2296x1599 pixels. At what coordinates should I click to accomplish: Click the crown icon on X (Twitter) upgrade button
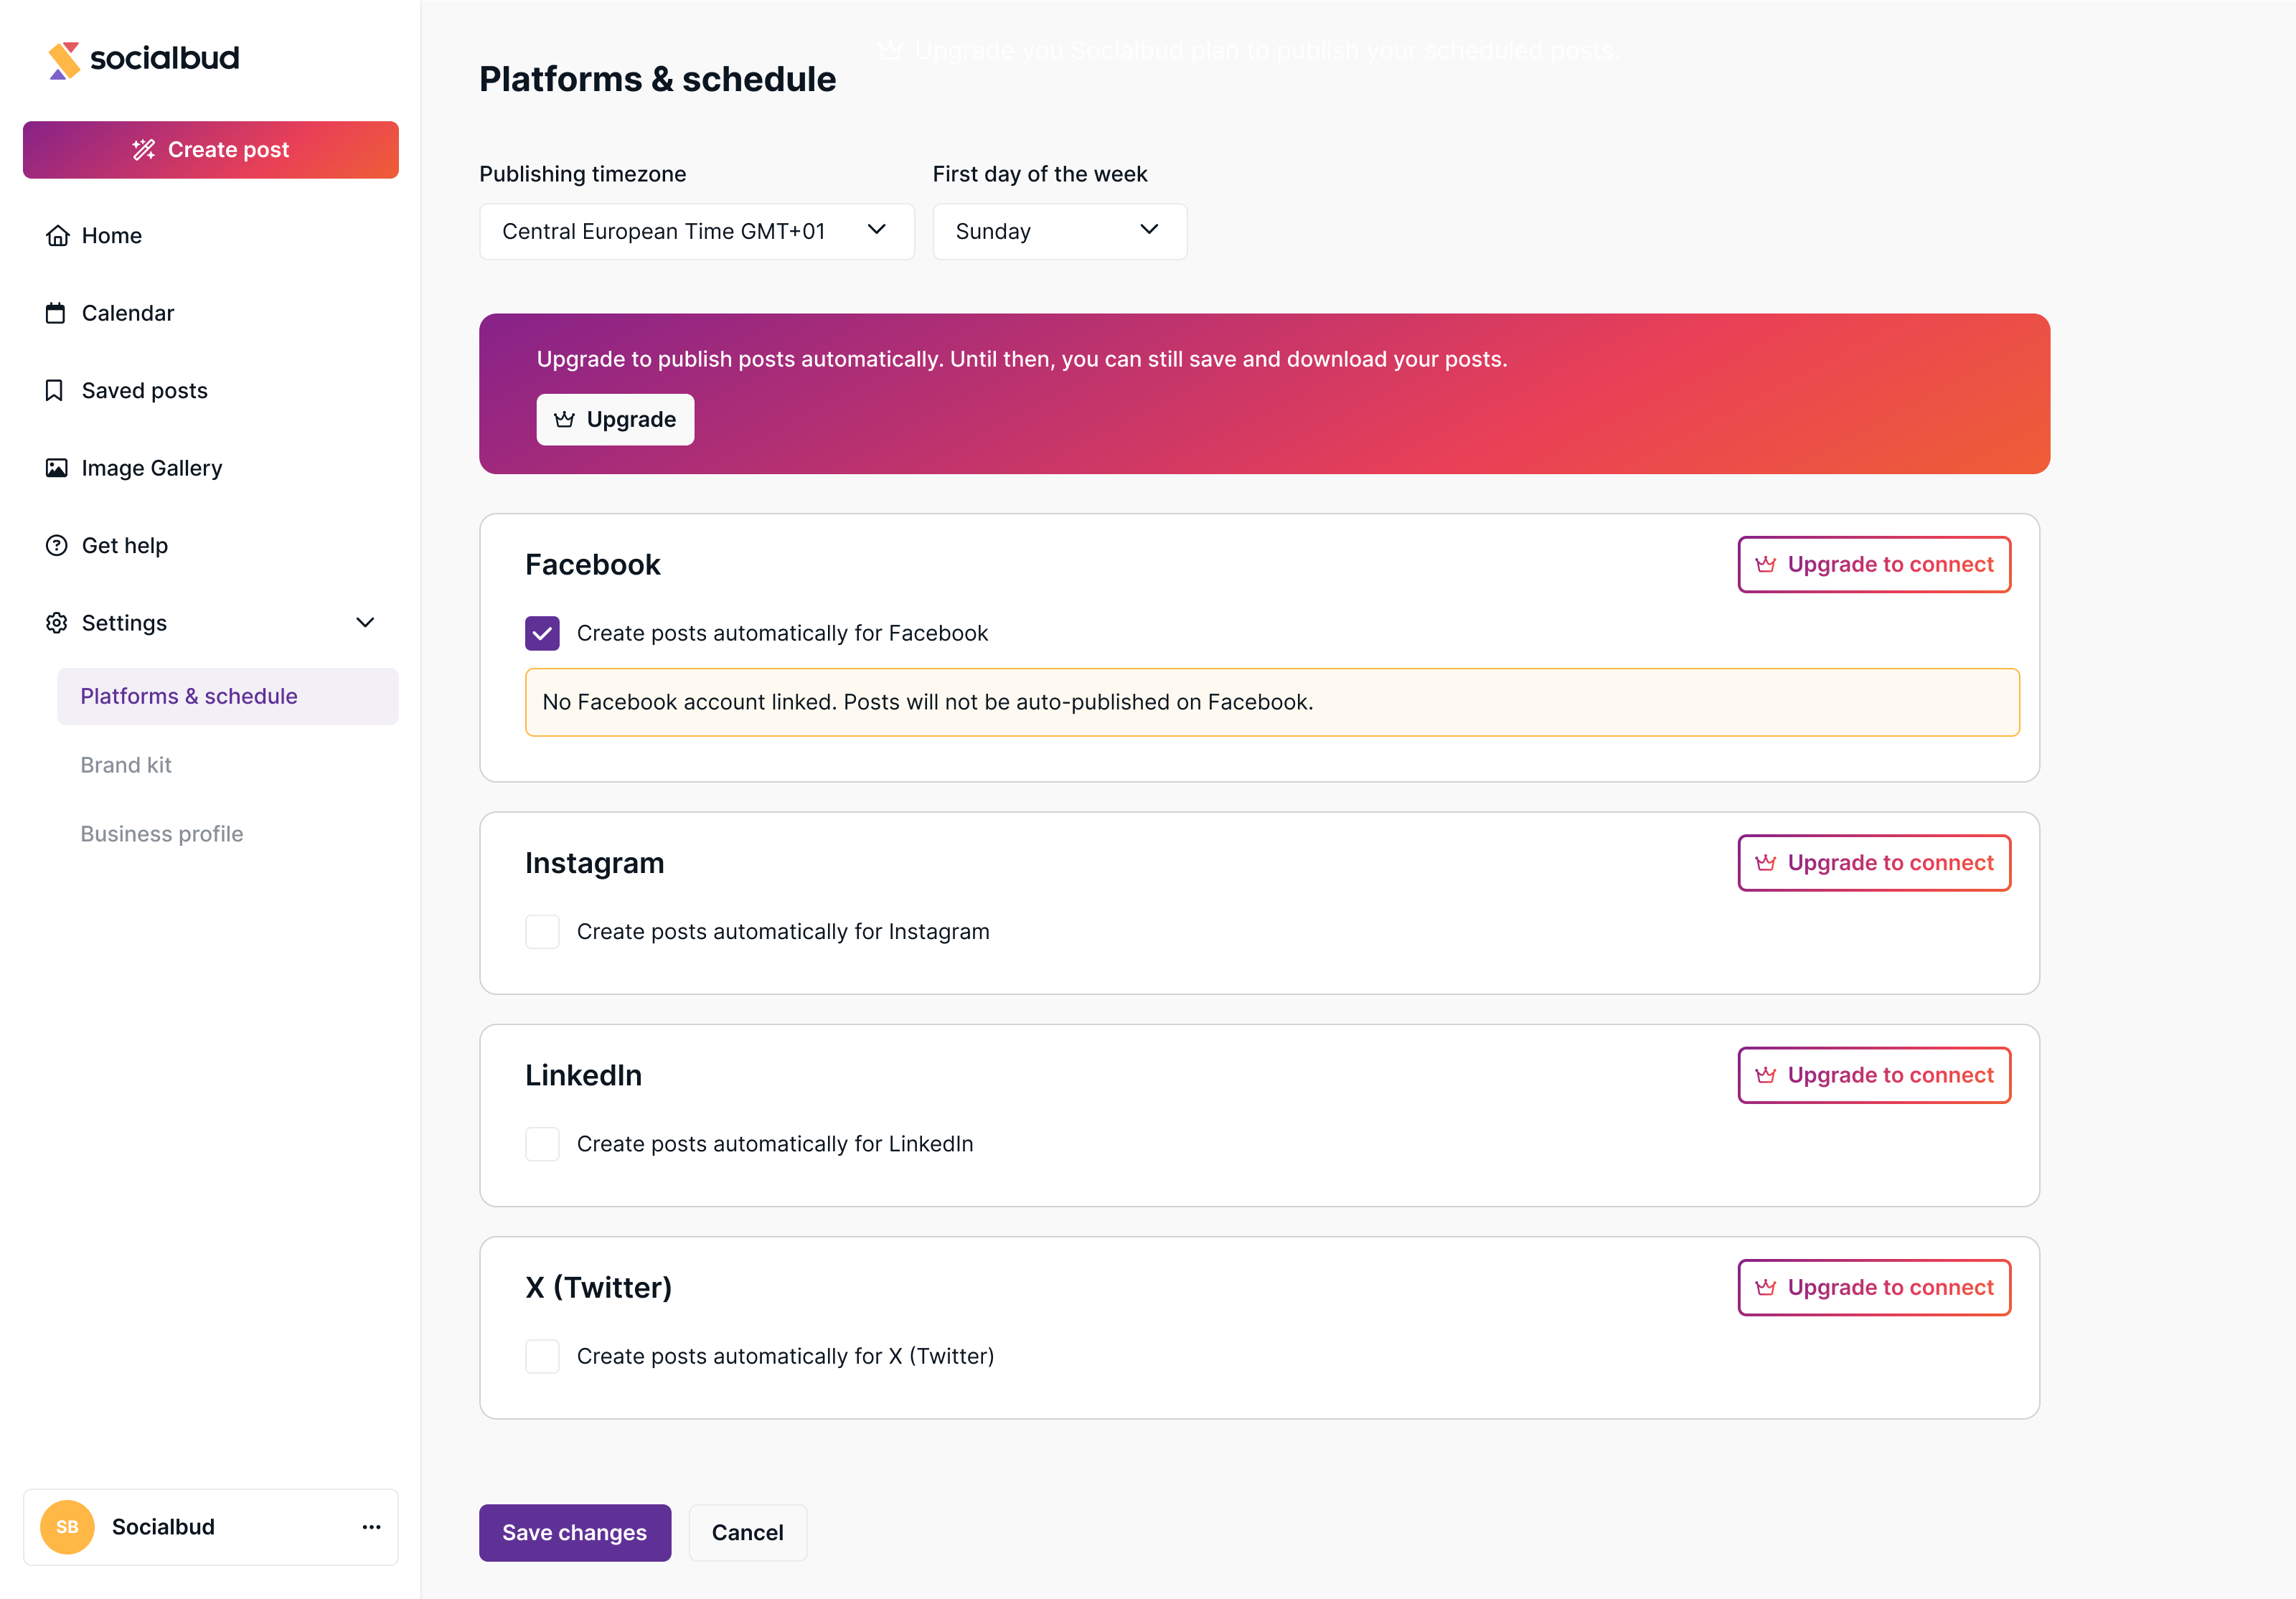tap(1766, 1287)
